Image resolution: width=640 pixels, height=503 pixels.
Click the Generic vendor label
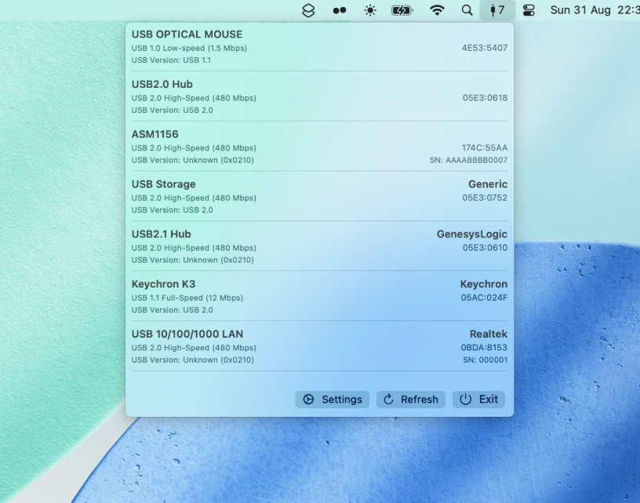click(488, 184)
